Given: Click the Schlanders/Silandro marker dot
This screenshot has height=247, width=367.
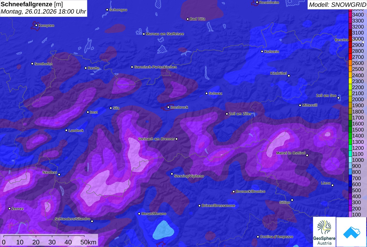Looking at the screenshot, I should click(x=92, y=221).
